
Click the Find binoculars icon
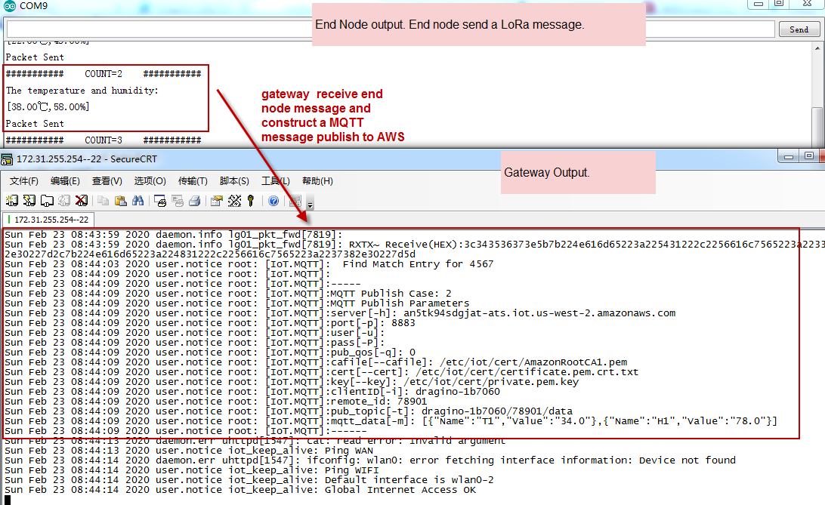tap(137, 201)
